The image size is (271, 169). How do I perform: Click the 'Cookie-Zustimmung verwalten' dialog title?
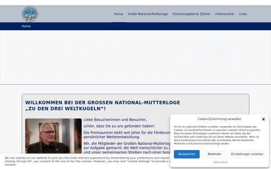(x=220, y=119)
